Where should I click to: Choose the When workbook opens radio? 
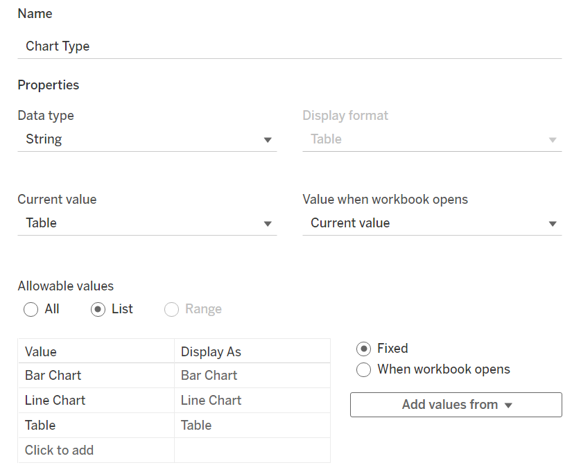(363, 369)
